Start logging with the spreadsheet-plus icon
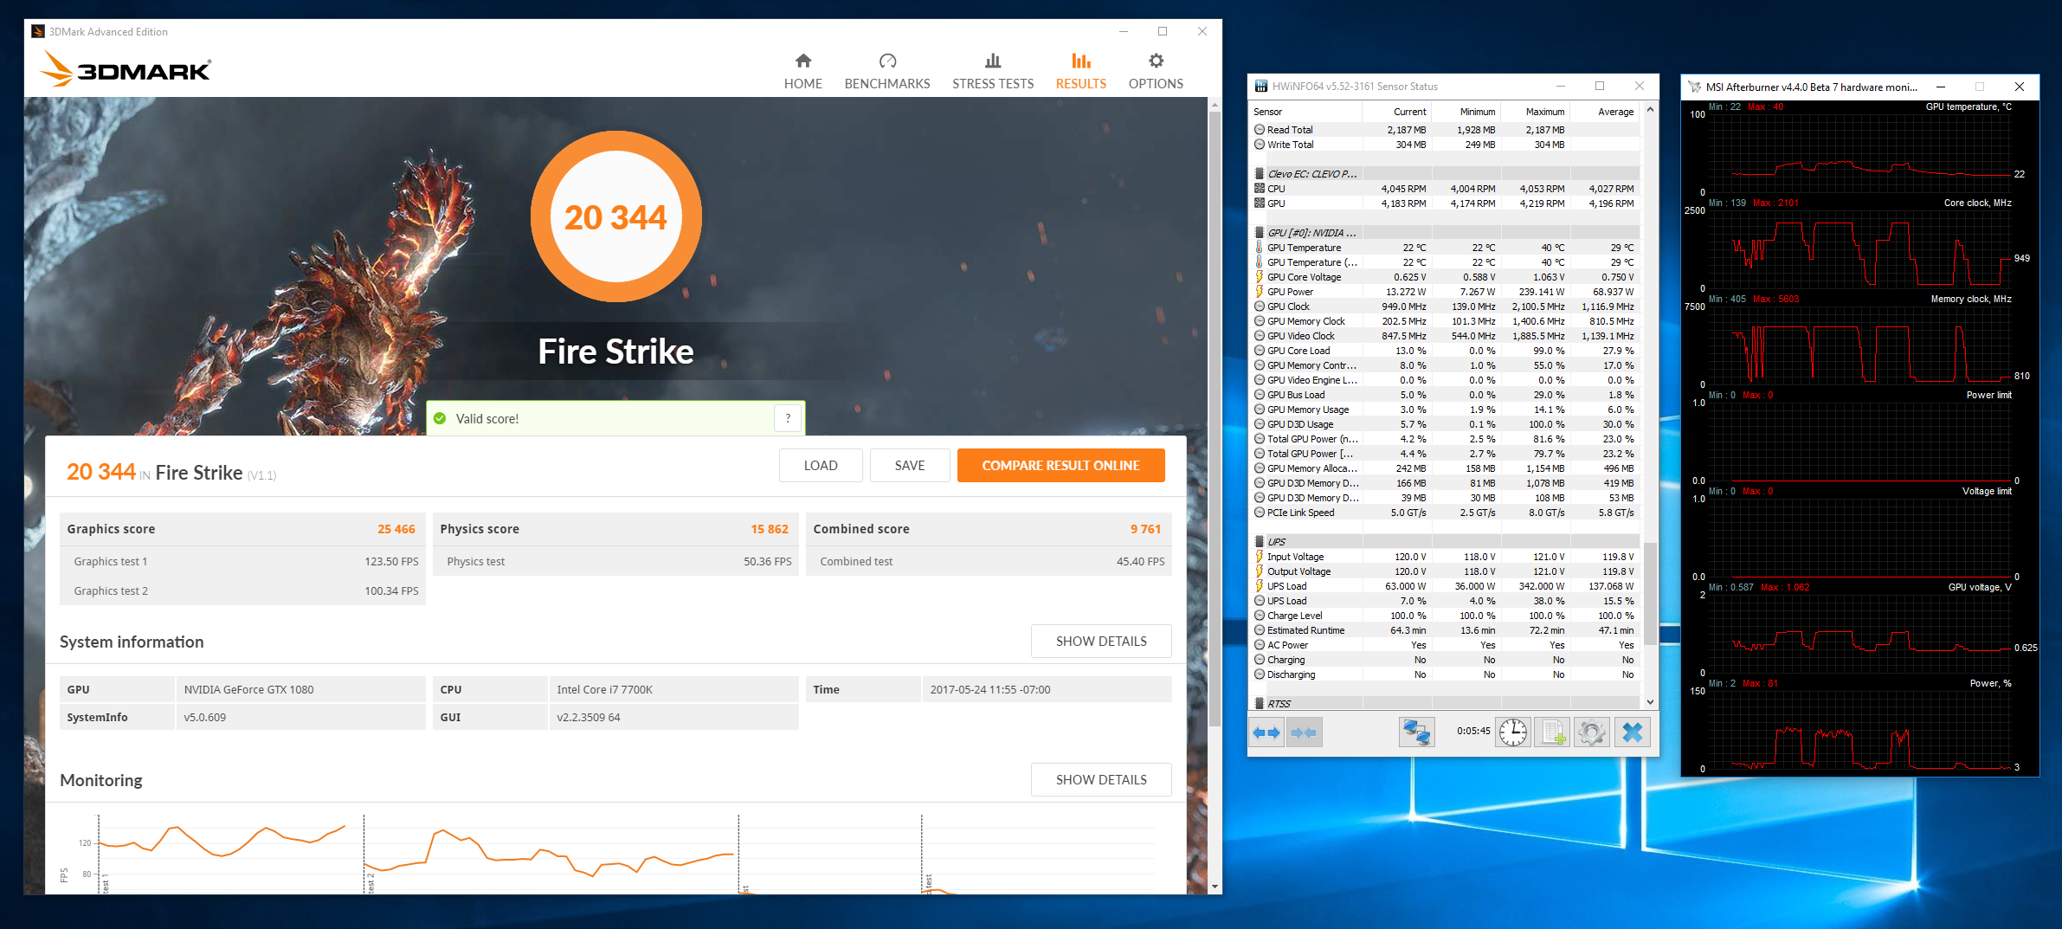The image size is (2062, 929). pyautogui.click(x=1553, y=732)
